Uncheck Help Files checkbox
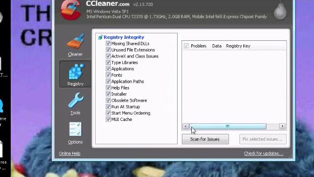The width and height of the screenshot is (314, 177). pos(108,88)
